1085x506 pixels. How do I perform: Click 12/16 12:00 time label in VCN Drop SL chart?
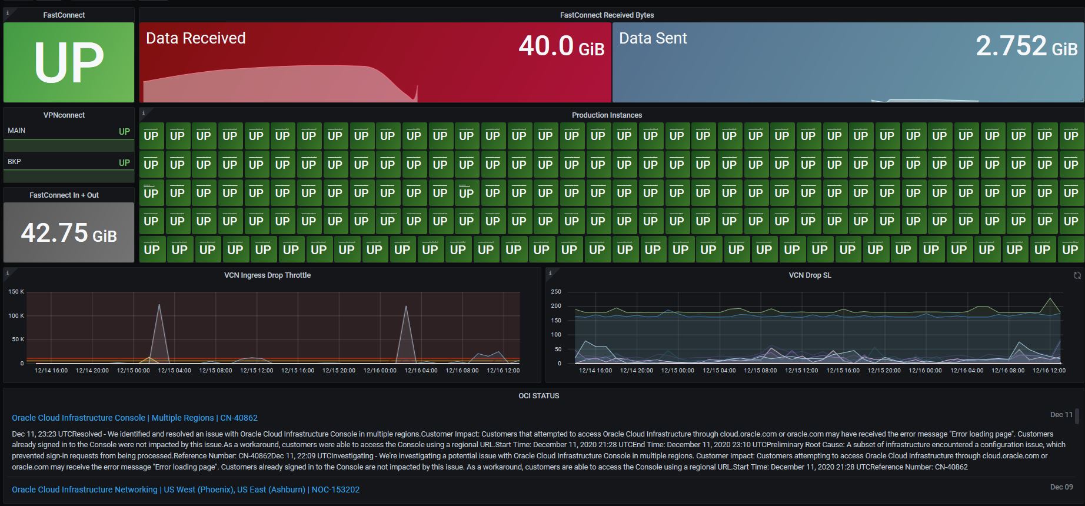point(1049,371)
